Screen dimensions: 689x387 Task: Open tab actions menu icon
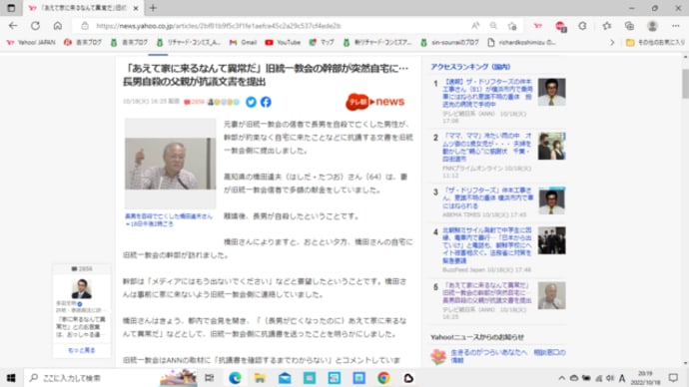click(11, 8)
